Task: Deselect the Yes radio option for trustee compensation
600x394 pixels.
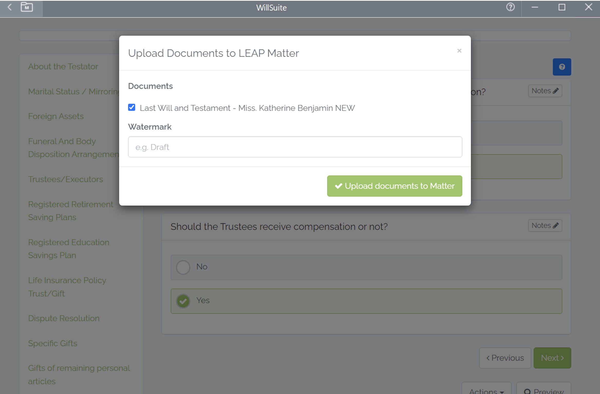Action: 183,301
